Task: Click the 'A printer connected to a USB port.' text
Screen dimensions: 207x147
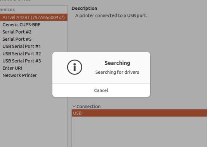Action: pos(111,16)
